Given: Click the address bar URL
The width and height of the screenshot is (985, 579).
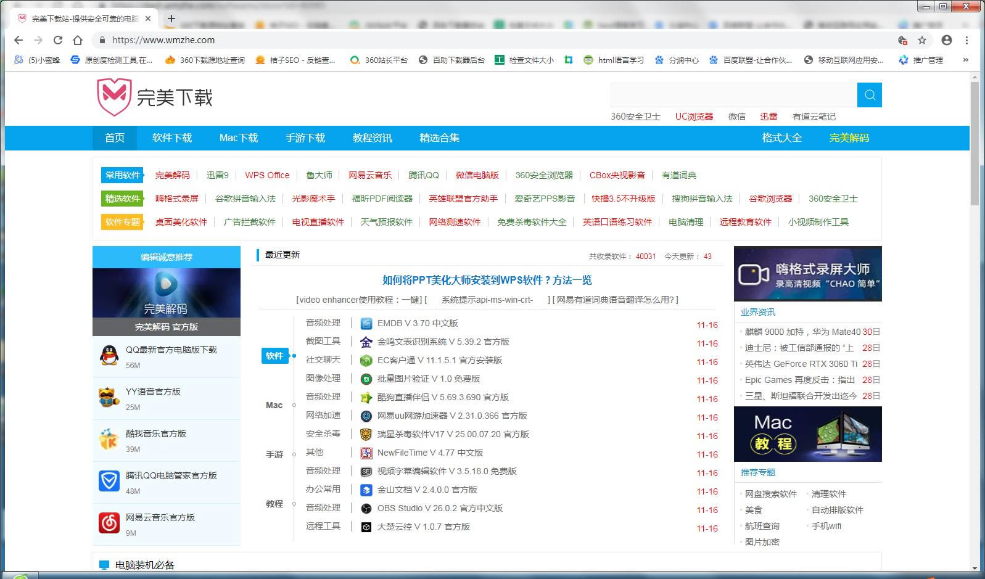Looking at the screenshot, I should pyautogui.click(x=163, y=40).
